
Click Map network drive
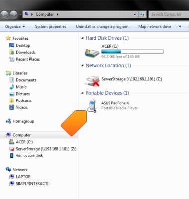[x=155, y=26]
